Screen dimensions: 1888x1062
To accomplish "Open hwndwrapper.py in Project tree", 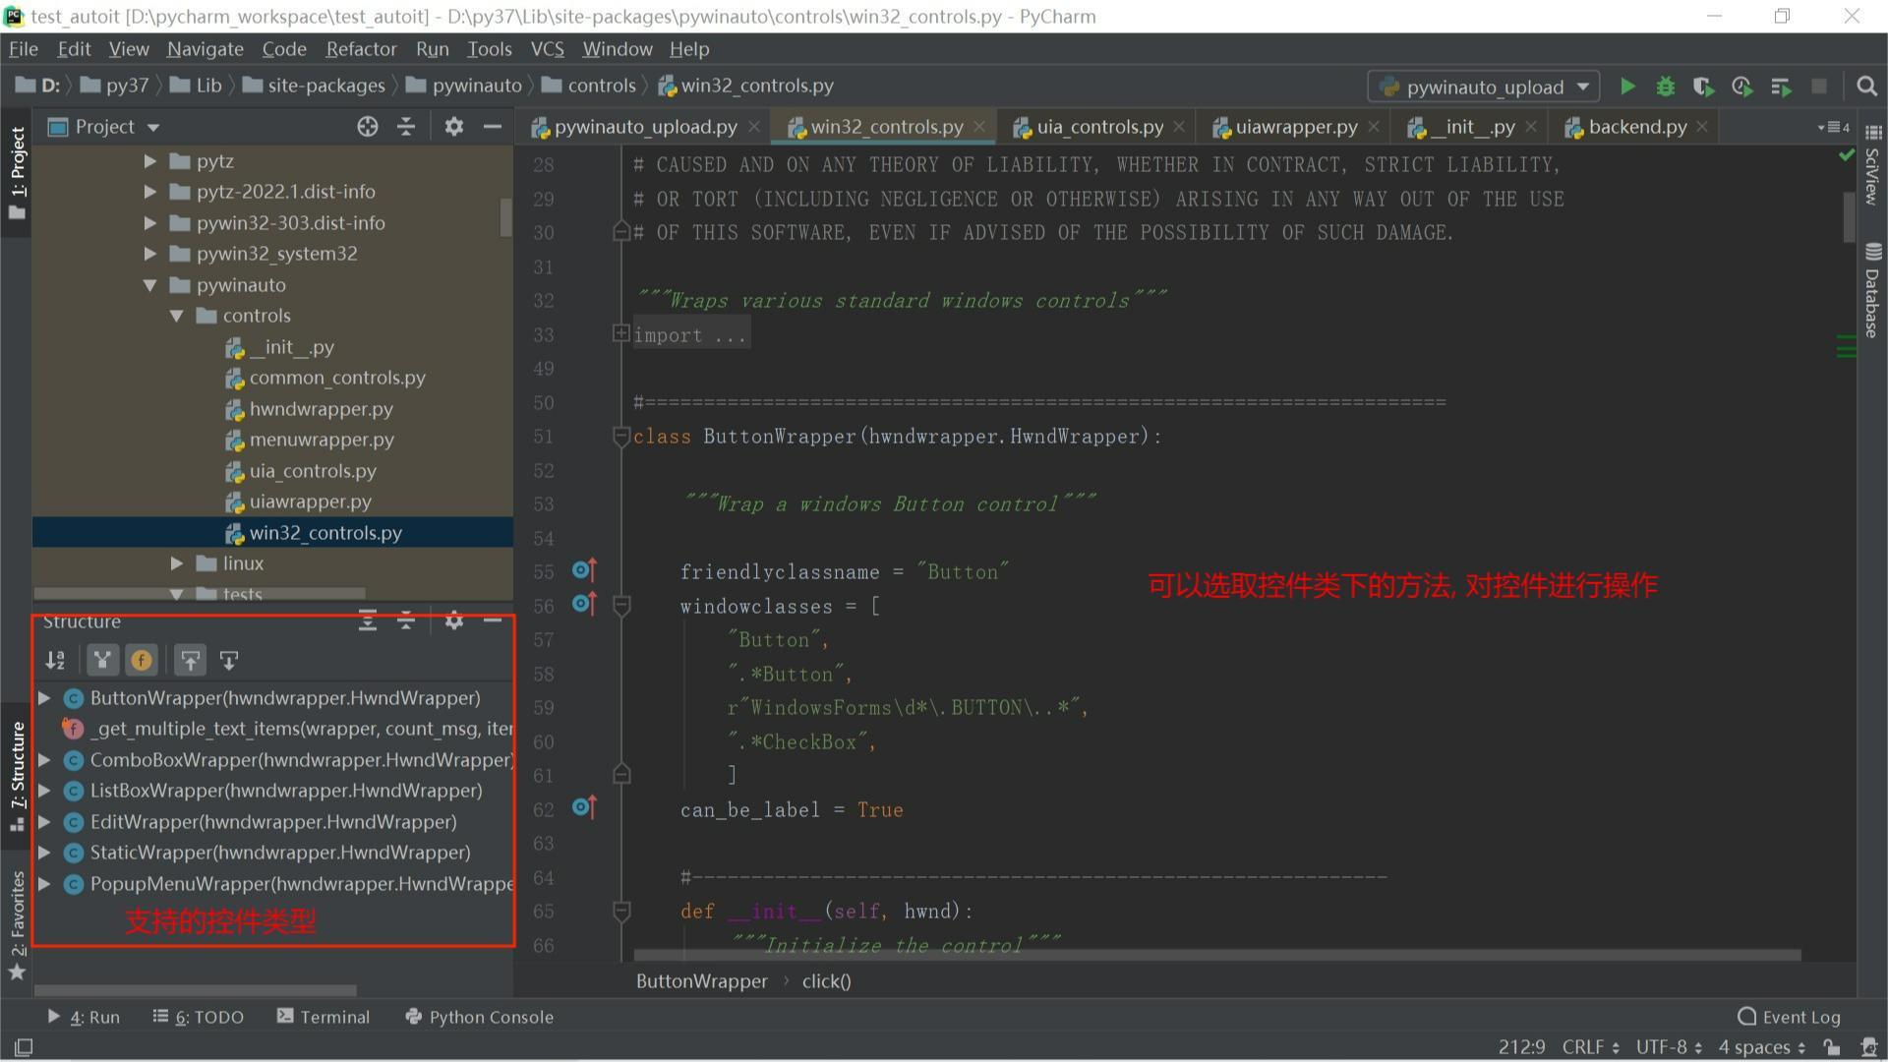I will [x=321, y=409].
